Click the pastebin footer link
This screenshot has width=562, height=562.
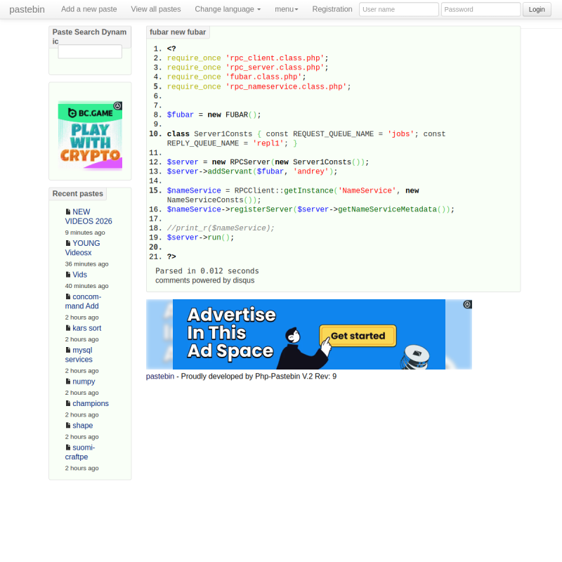160,377
